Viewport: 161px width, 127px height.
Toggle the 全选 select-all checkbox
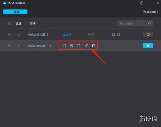tap(10, 23)
